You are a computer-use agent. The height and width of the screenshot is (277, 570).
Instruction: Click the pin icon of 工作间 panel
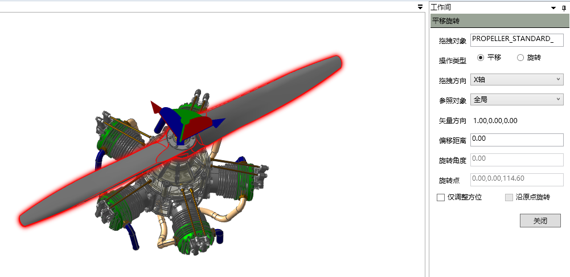pyautogui.click(x=564, y=7)
